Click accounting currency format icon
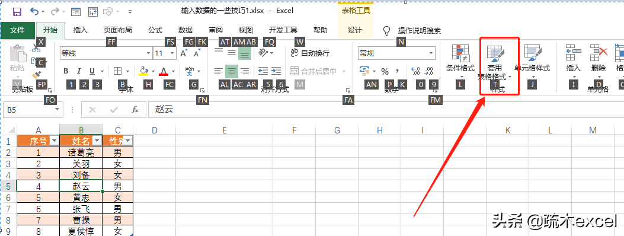This screenshot has height=236, width=624. coord(364,71)
